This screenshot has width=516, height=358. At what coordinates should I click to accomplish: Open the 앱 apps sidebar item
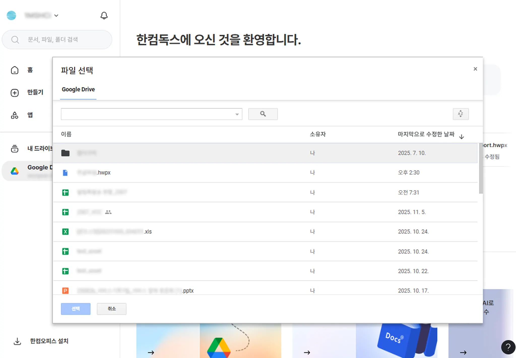(30, 115)
